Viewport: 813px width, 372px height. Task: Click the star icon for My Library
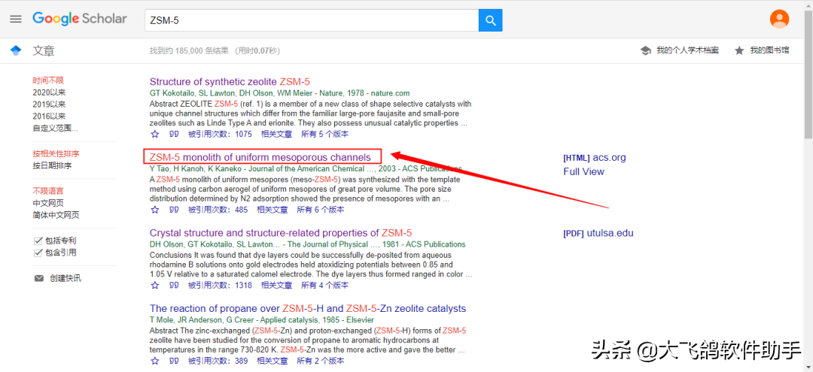pos(739,50)
